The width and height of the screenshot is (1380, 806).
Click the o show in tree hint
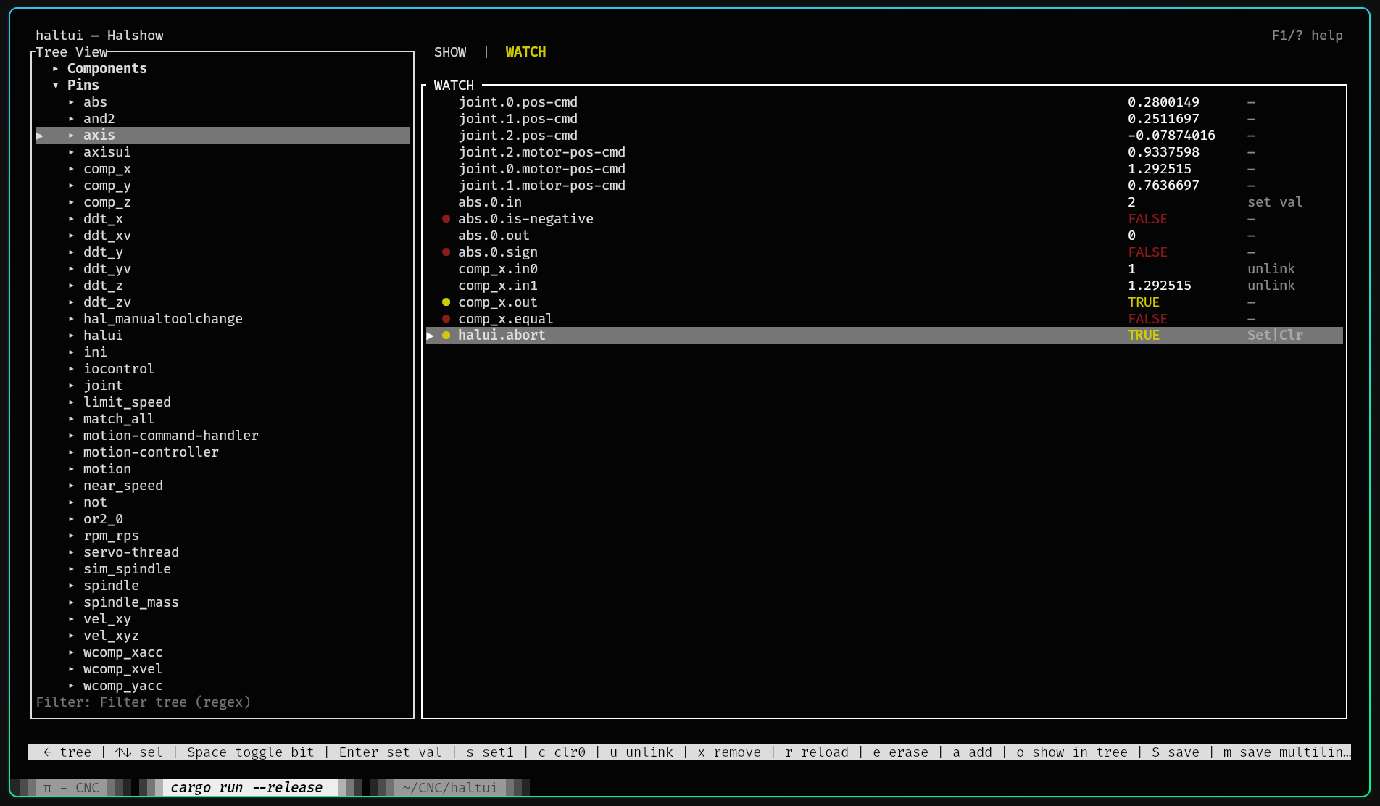[x=1072, y=752]
